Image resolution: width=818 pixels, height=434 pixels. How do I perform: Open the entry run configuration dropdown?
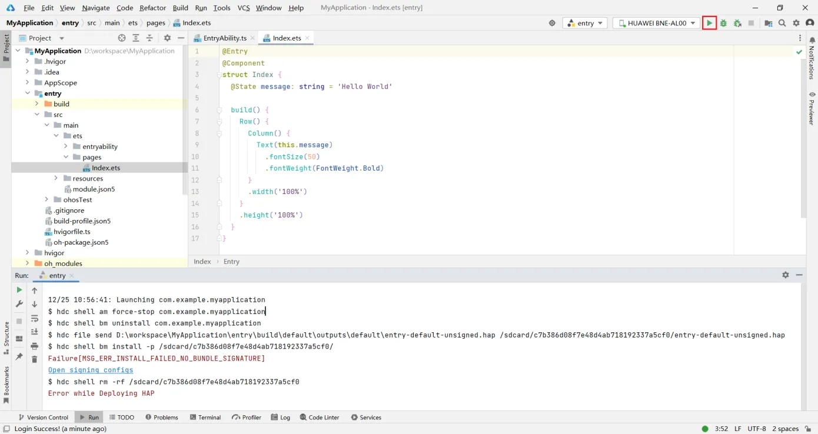(x=584, y=23)
